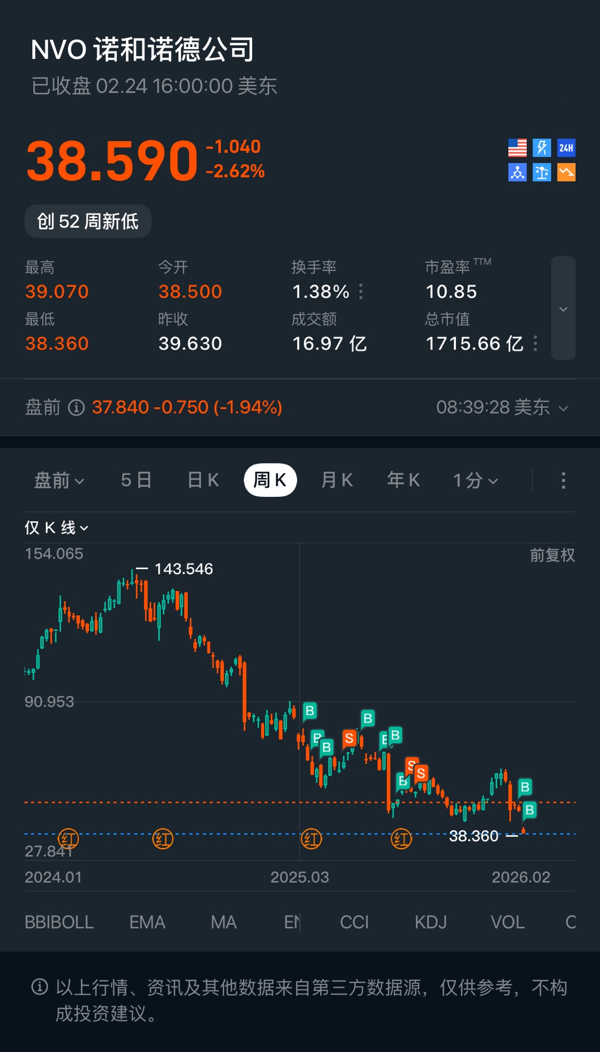Switch to the 日K tab
The image size is (600, 1052).
pyautogui.click(x=203, y=480)
